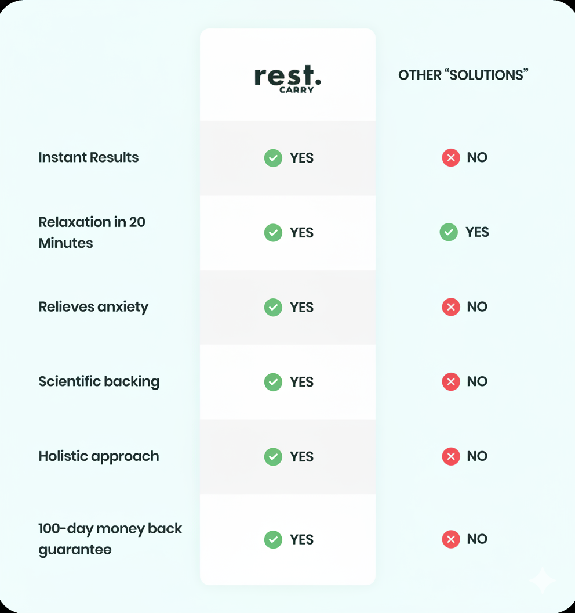Select the Scientific backing label

coord(99,381)
